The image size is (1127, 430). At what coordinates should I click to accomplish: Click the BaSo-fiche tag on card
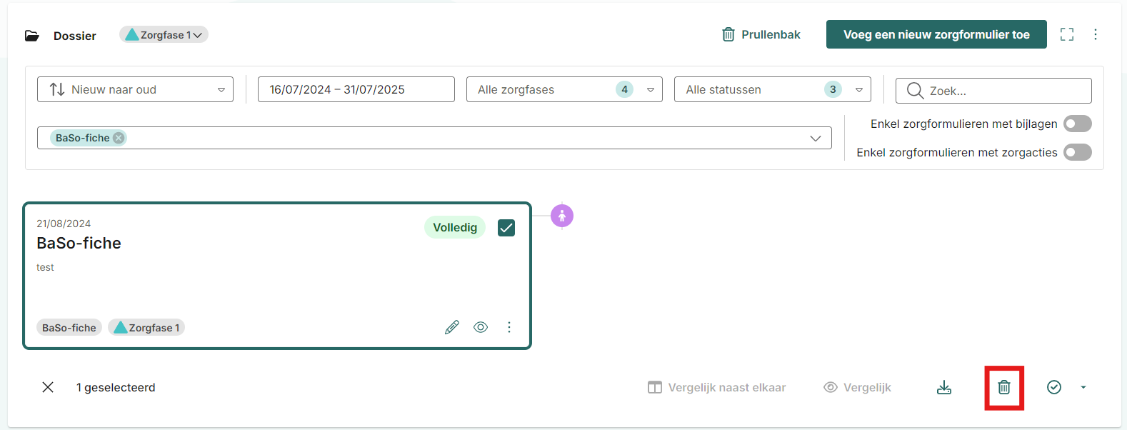[x=69, y=328]
